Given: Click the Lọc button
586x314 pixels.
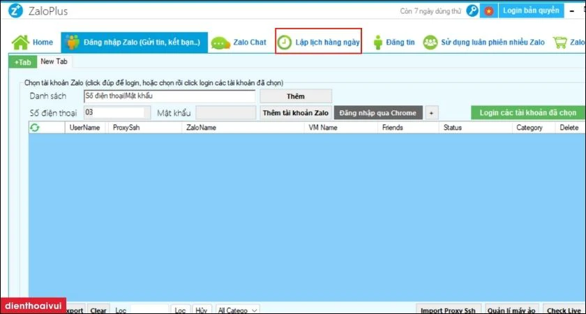Looking at the screenshot, I should 181,310.
